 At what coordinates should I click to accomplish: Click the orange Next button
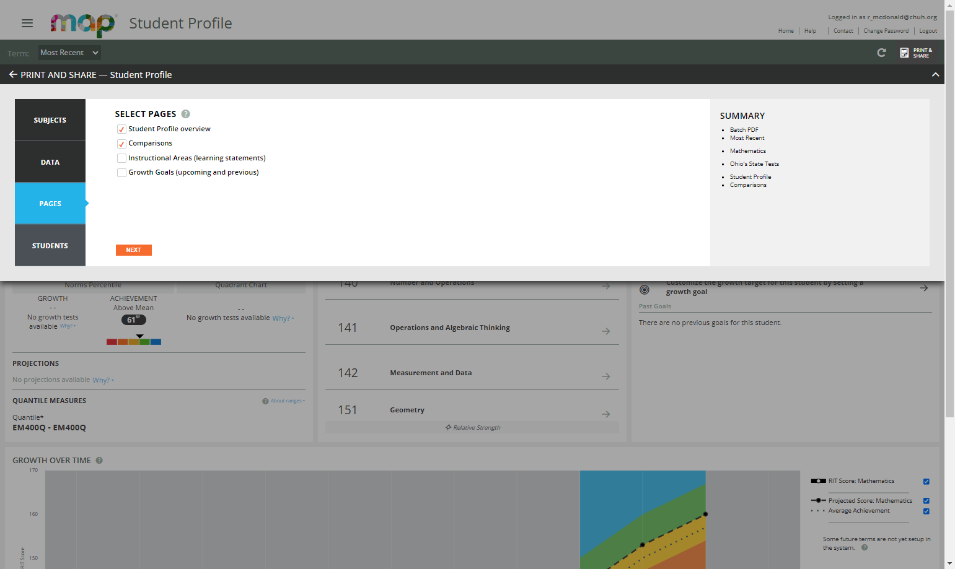[x=134, y=250]
